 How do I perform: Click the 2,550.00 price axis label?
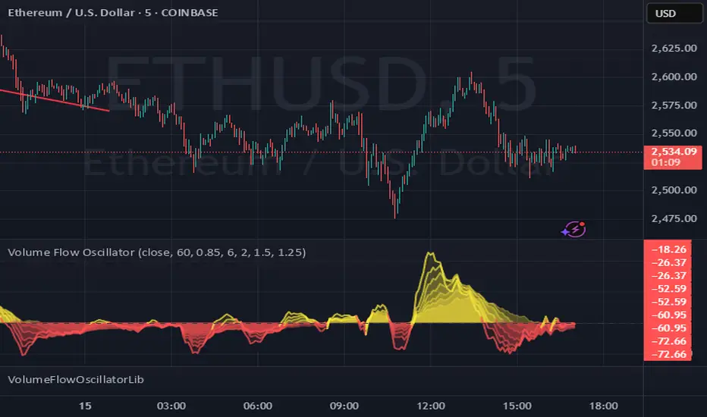click(674, 133)
